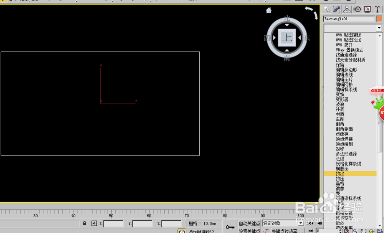Open the Create command panel tab
Screen dimensions: 384x233
click(326, 10)
